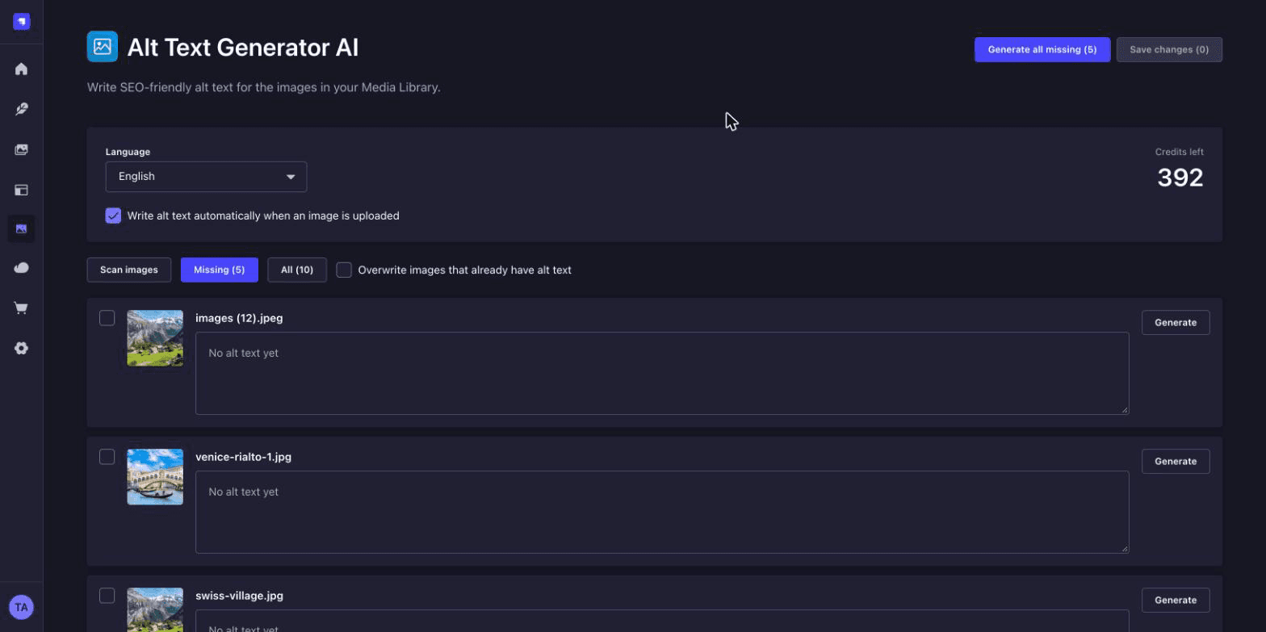1266x632 pixels.
Task: Click the alt text field for venice-rialto-1.jpg
Action: (662, 512)
